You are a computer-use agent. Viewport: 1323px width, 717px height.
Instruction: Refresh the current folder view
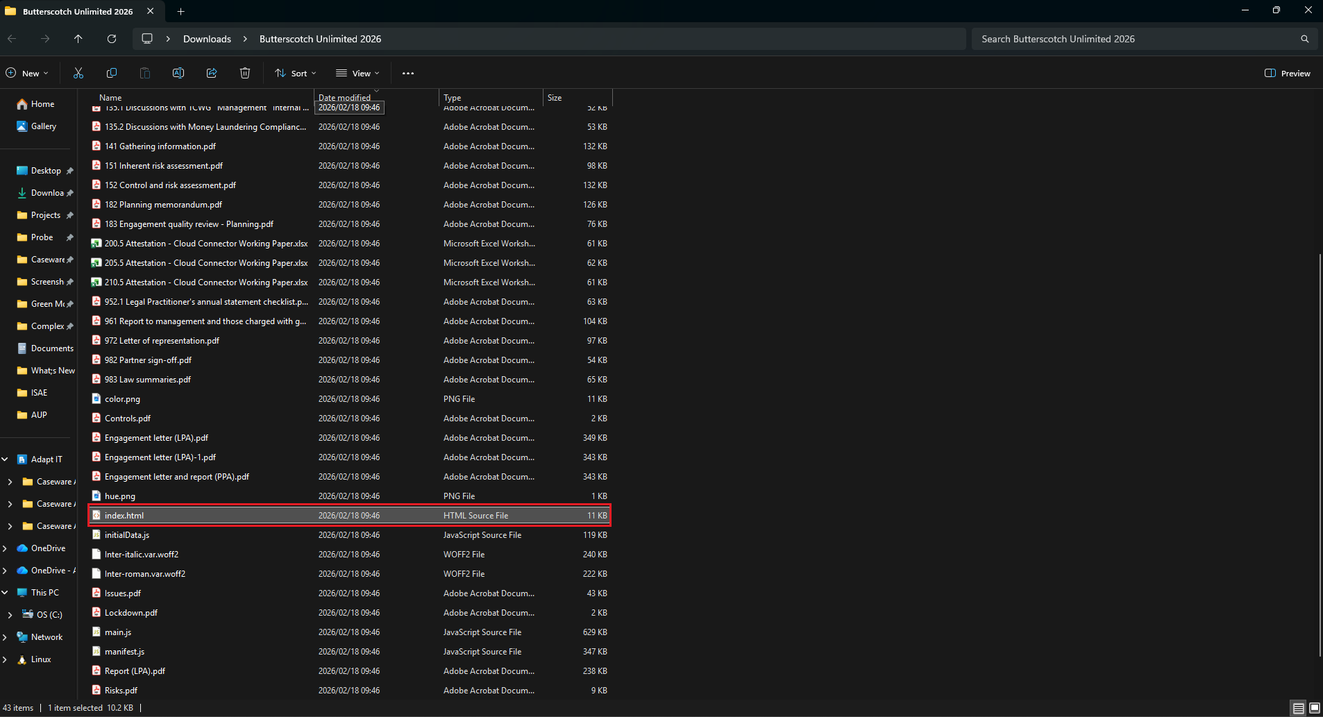pos(112,39)
